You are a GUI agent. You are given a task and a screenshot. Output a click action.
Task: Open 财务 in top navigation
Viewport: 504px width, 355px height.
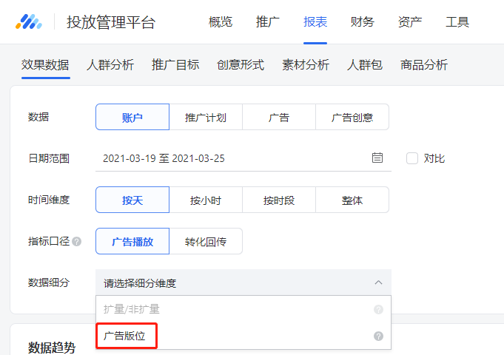coord(362,22)
